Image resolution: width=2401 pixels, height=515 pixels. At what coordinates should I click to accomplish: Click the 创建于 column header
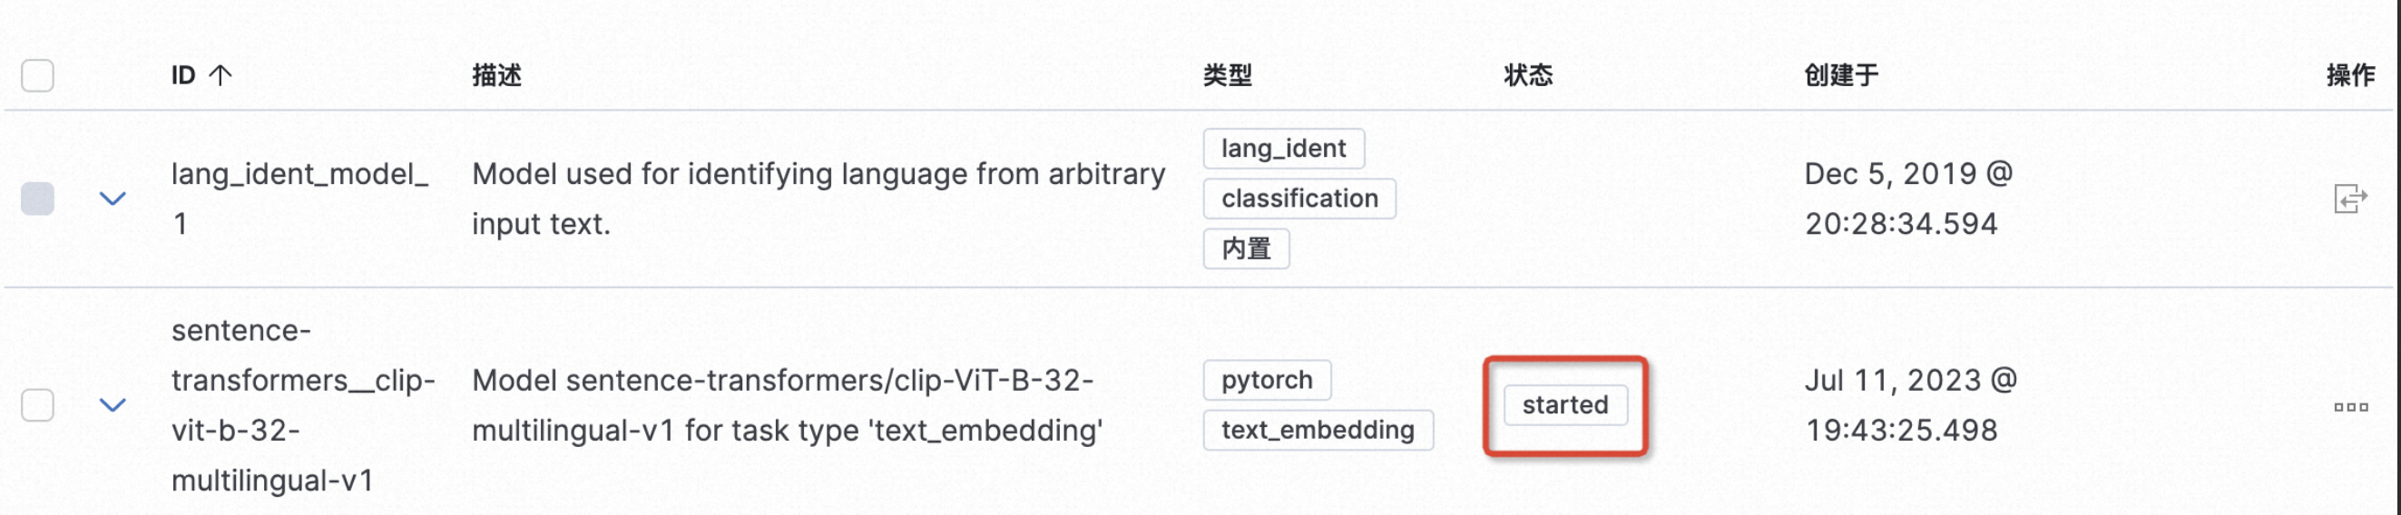click(x=1842, y=75)
